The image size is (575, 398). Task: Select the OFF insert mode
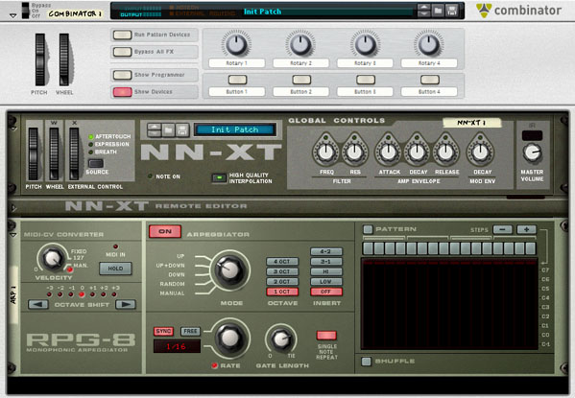click(326, 292)
